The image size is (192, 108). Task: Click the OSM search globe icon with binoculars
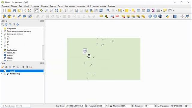tap(160, 16)
